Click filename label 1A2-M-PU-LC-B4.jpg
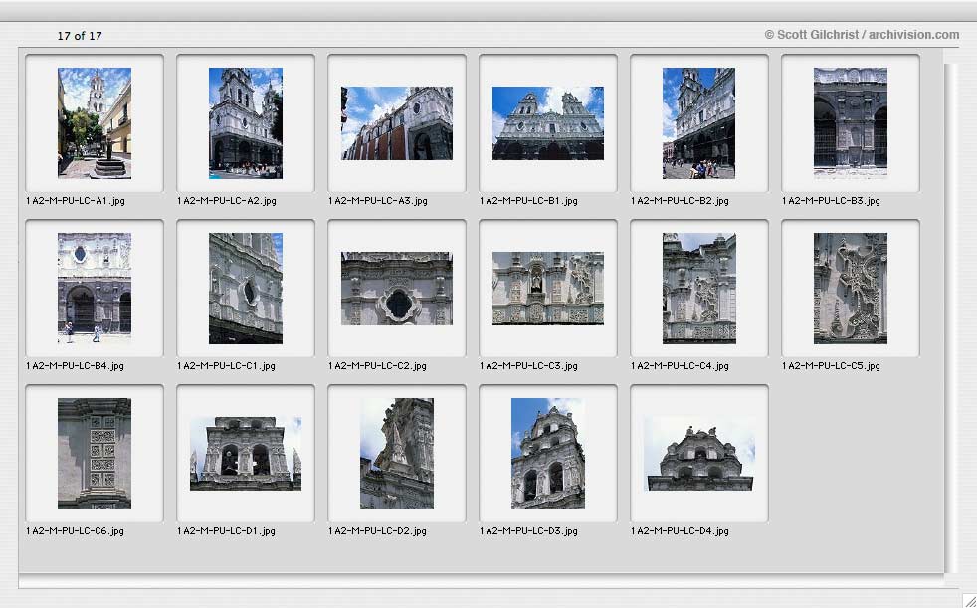 pyautogui.click(x=76, y=365)
